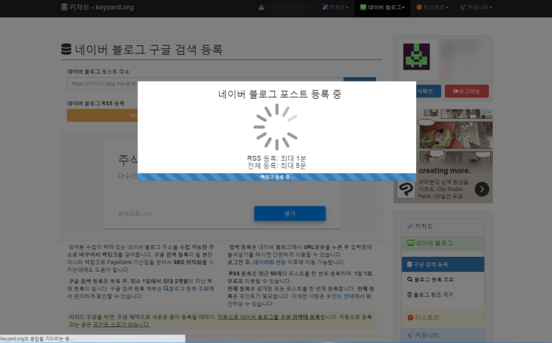552x343 pixels.
Task: Click the magnifier icon beside sidebar 블로그 등록 조회
Action: click(409, 279)
